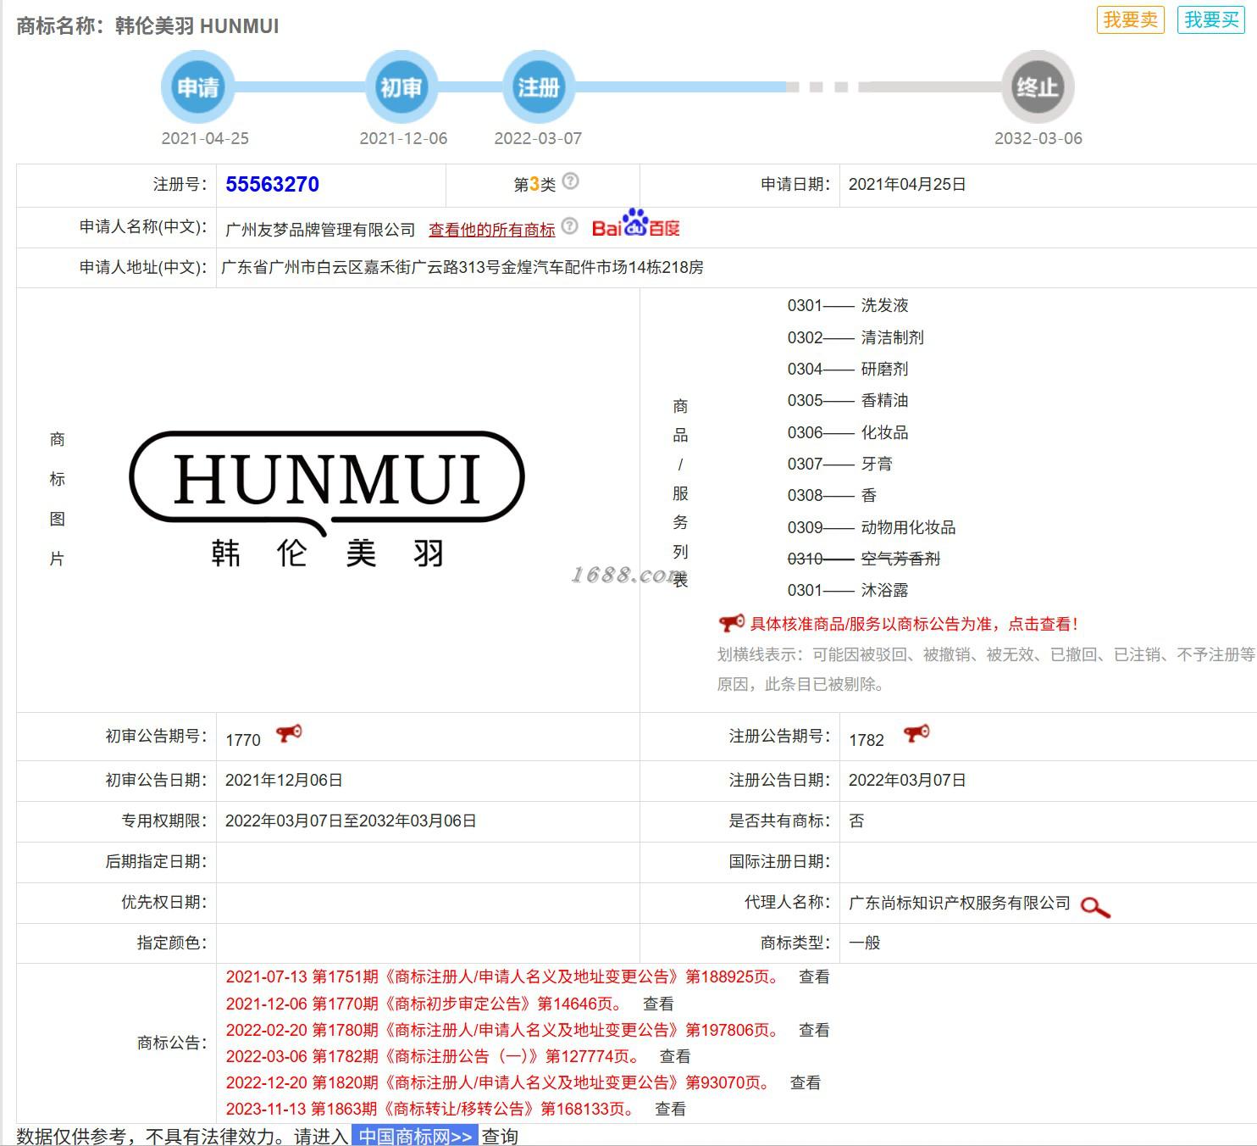
Task: Click megaphone icon beside 具体核准商品 notice
Action: [x=731, y=623]
